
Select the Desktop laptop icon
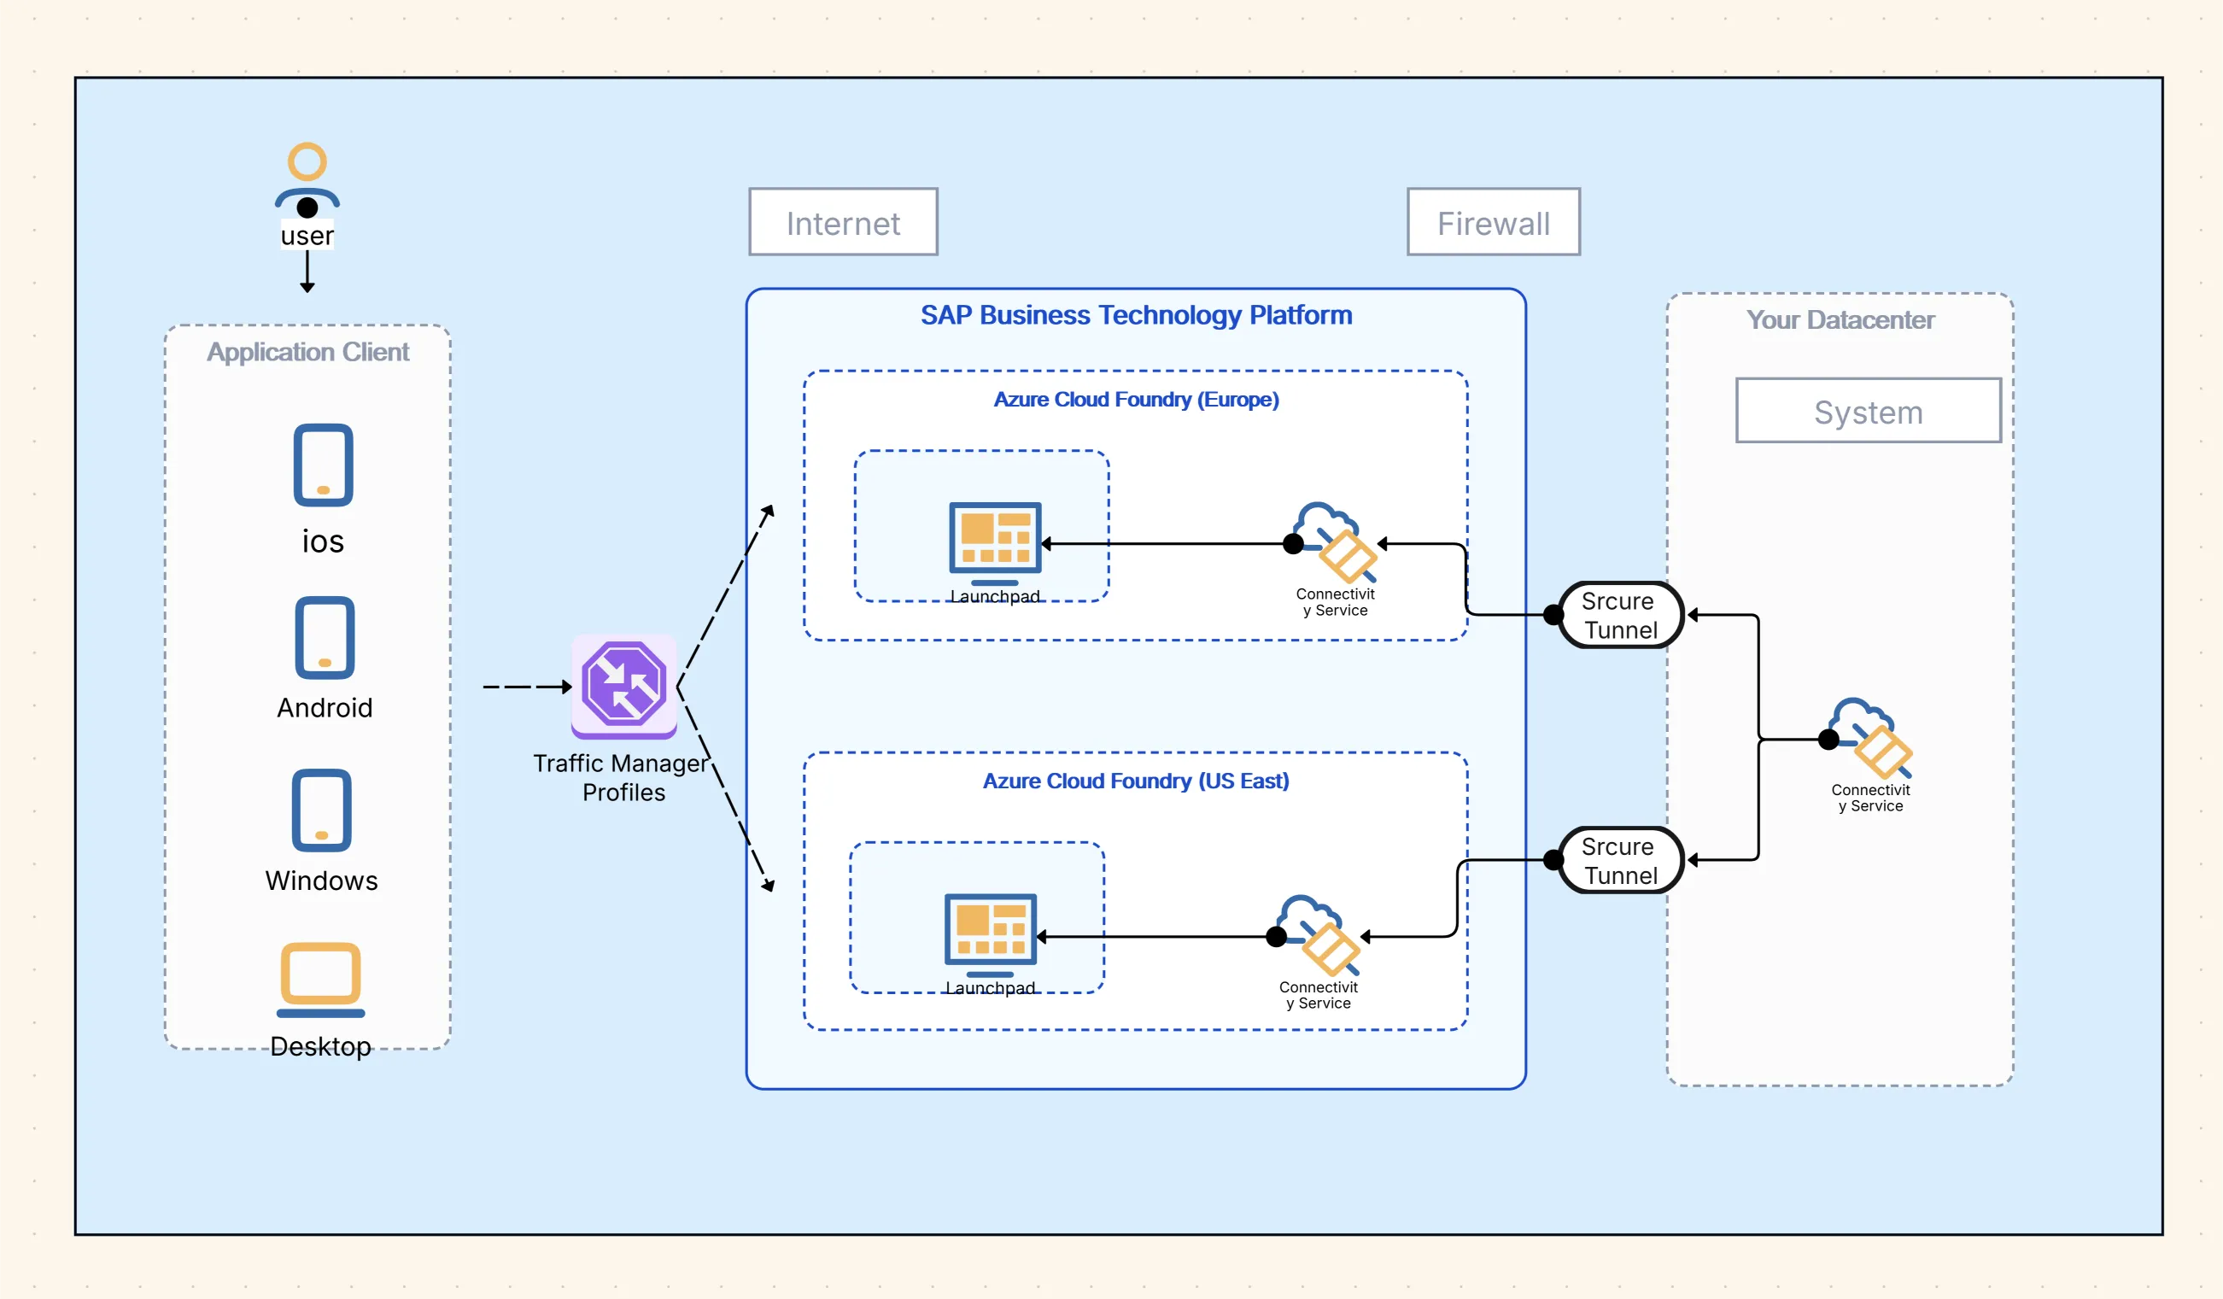click(320, 979)
